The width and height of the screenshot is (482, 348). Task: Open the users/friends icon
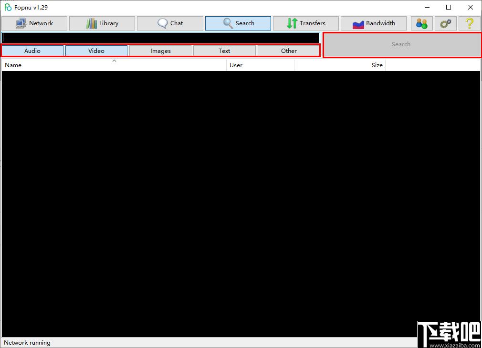coord(422,23)
